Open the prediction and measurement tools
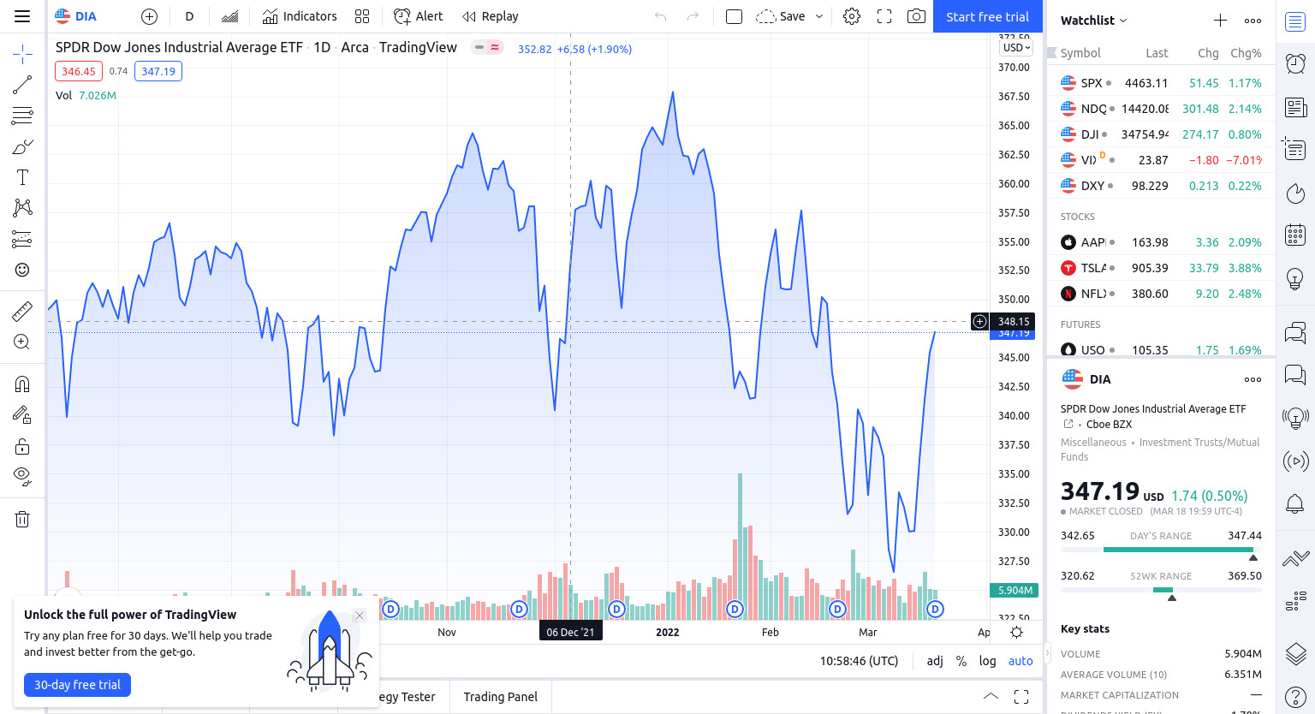 (22, 239)
